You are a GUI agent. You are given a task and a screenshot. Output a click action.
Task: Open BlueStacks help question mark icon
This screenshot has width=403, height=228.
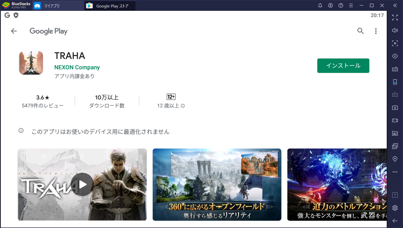(x=341, y=5)
